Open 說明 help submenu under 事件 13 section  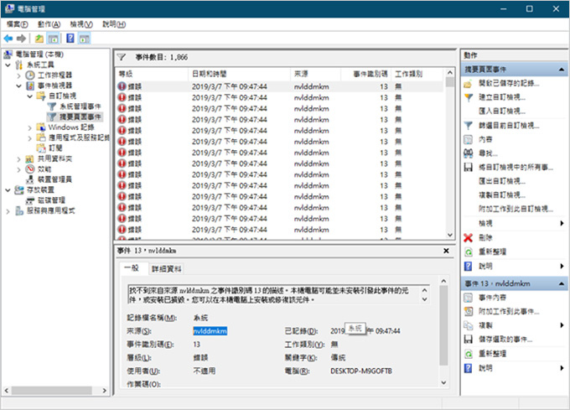tap(562, 368)
